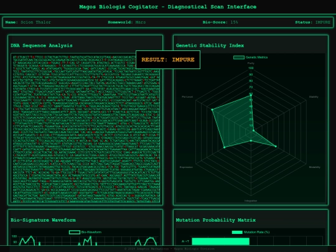Click the Purity axis label
Viewport: 336px width, 252px height.
coord(251,63)
